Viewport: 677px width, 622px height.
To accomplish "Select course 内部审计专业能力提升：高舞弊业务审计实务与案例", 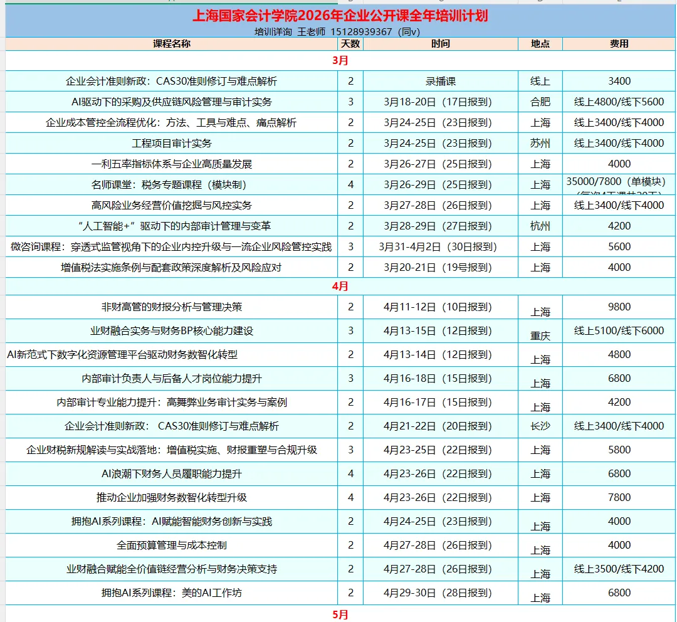I will point(171,402).
